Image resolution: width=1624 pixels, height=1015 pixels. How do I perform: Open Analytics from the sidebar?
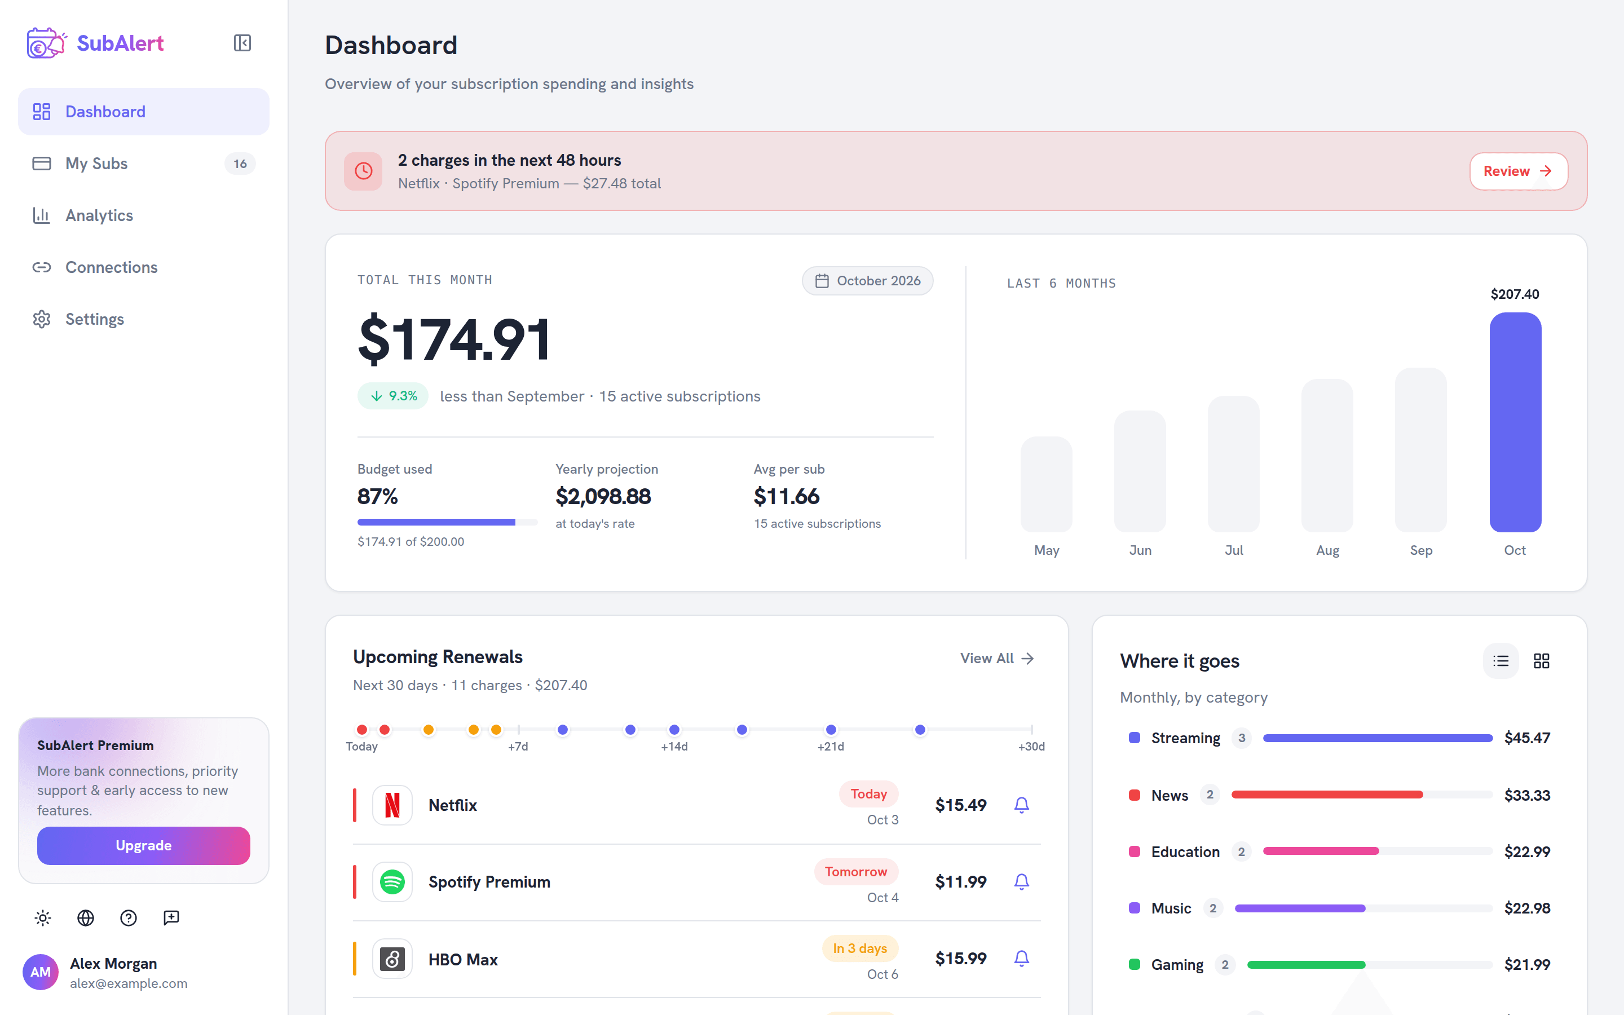click(144, 215)
